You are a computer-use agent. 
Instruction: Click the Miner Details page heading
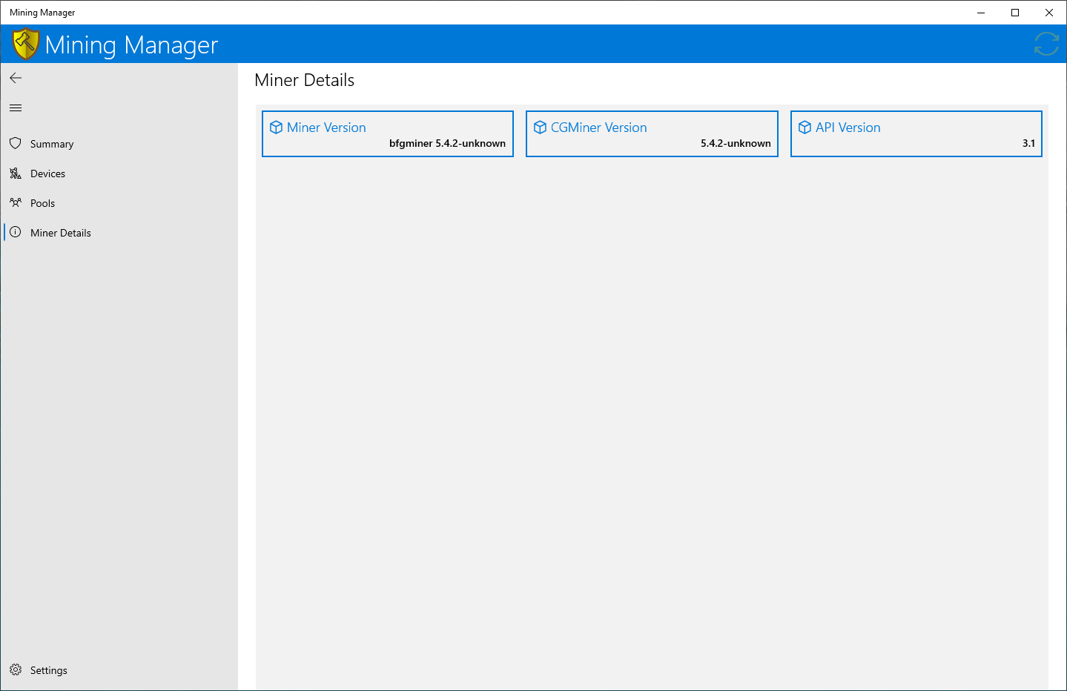pos(304,80)
